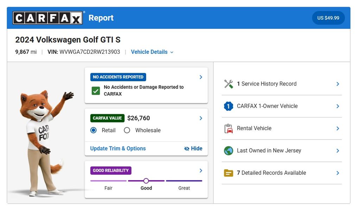Image resolution: width=360 pixels, height=210 pixels.
Task: Click the VIN number WVWGA7CD2RW213903
Action: pyautogui.click(x=90, y=52)
